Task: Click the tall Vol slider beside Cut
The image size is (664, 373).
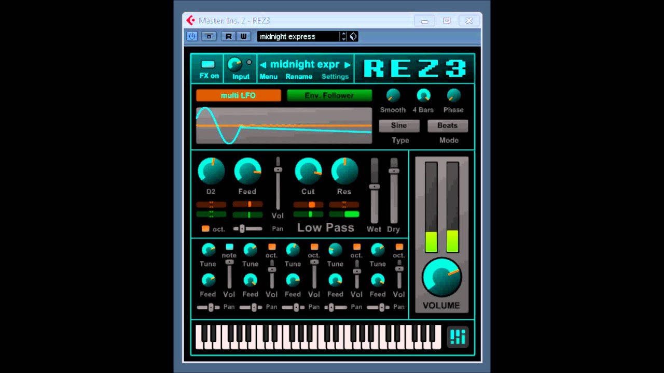Action: pyautogui.click(x=278, y=184)
